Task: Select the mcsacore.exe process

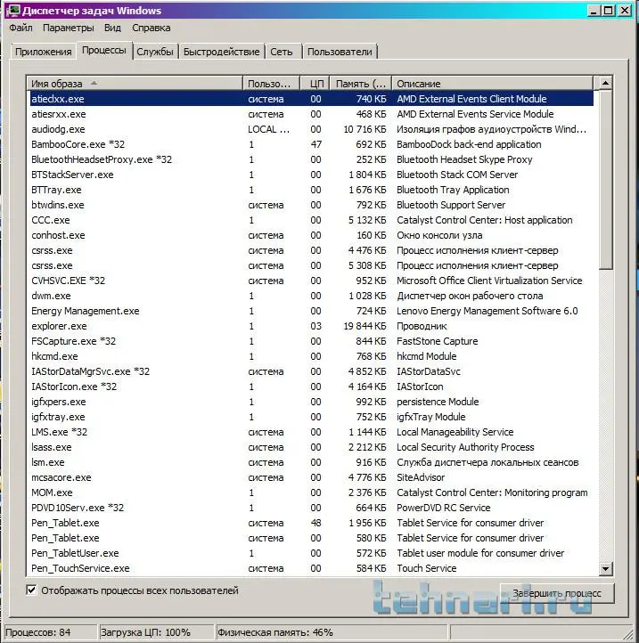Action: [312, 477]
